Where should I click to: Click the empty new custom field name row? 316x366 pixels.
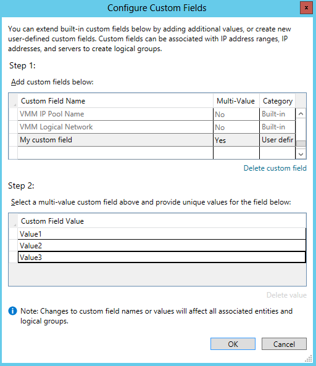[x=115, y=153]
